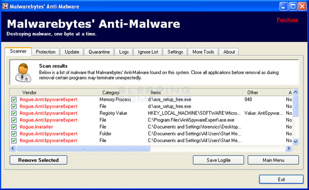The image size is (309, 190).
Task: Click the Save Logfile button
Action: 218,160
